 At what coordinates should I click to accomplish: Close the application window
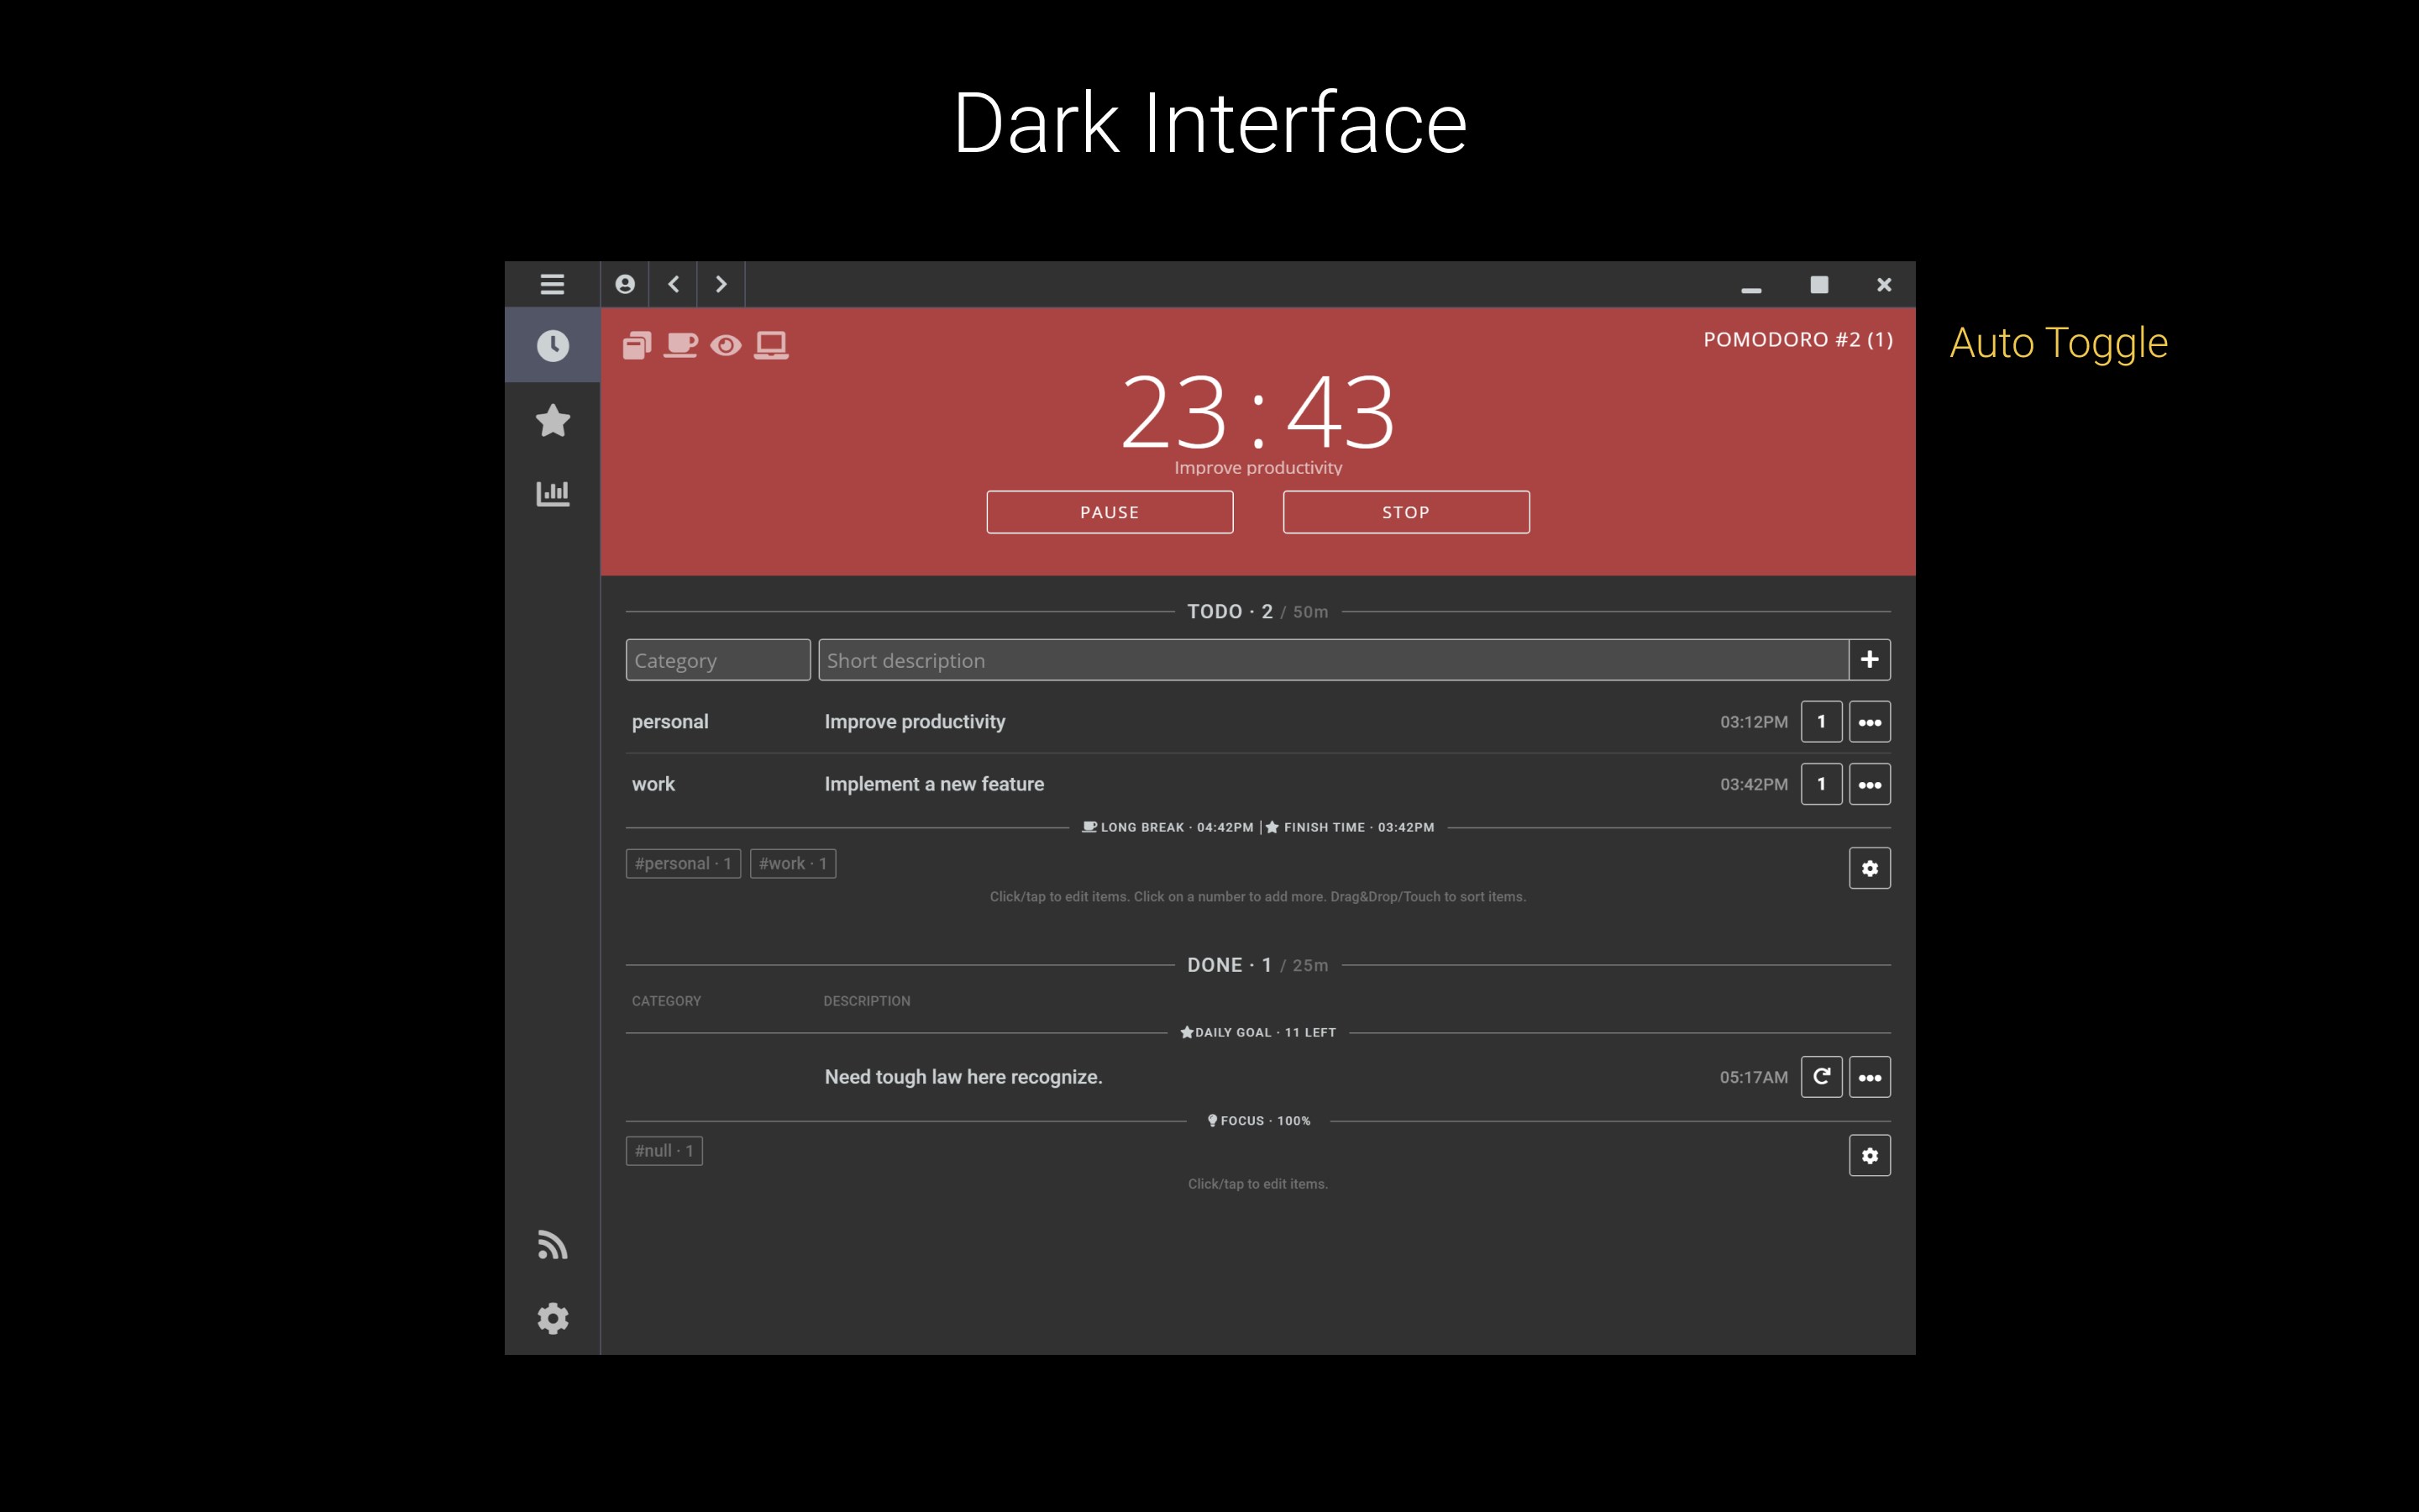[x=1884, y=285]
